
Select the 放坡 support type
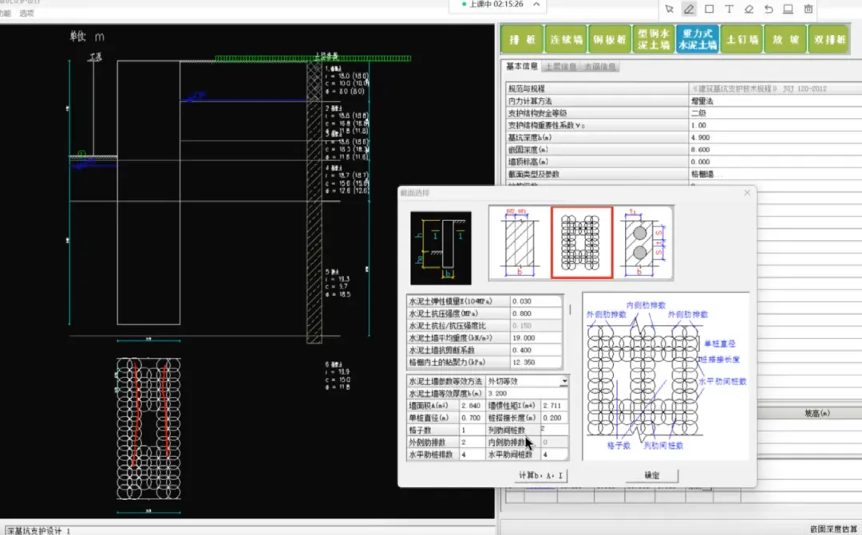click(785, 39)
